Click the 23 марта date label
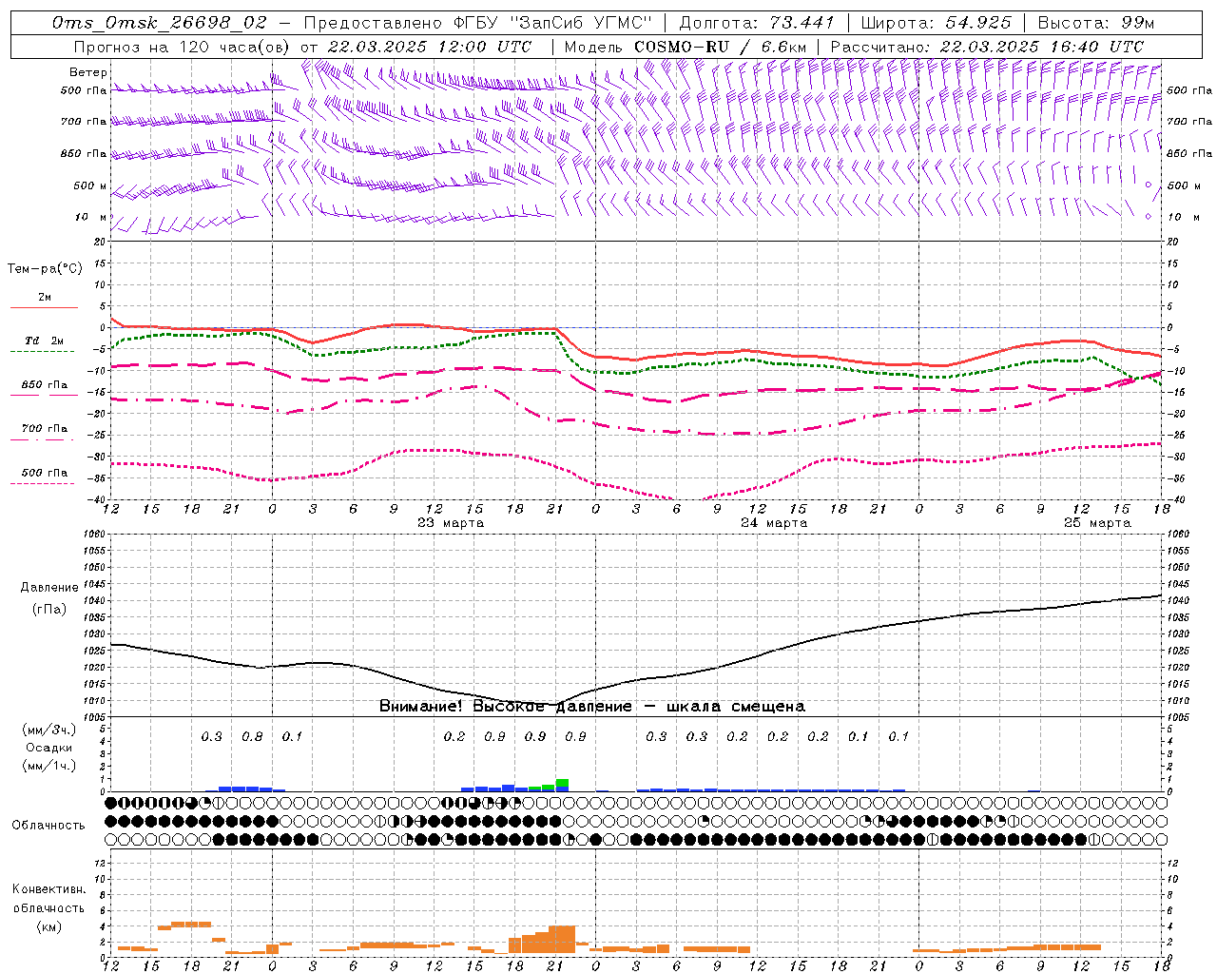Viewport: 1217px width, 974px height. [451, 522]
